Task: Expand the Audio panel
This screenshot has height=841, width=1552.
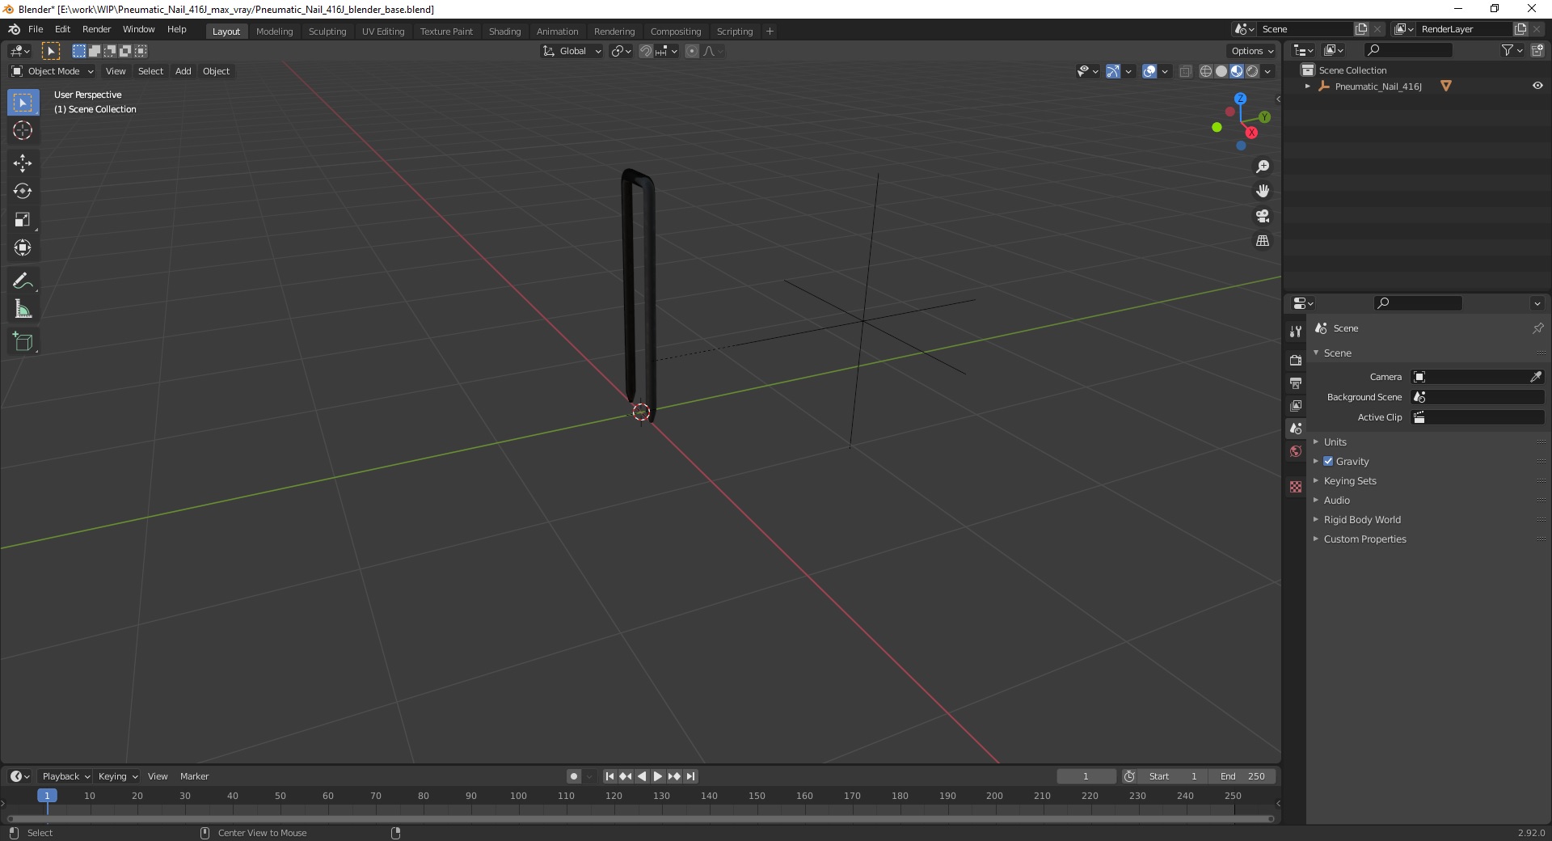Action: point(1337,501)
